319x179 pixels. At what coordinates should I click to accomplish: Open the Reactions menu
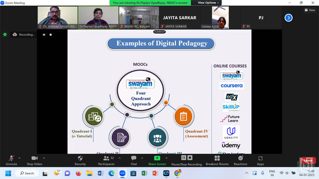point(240,160)
